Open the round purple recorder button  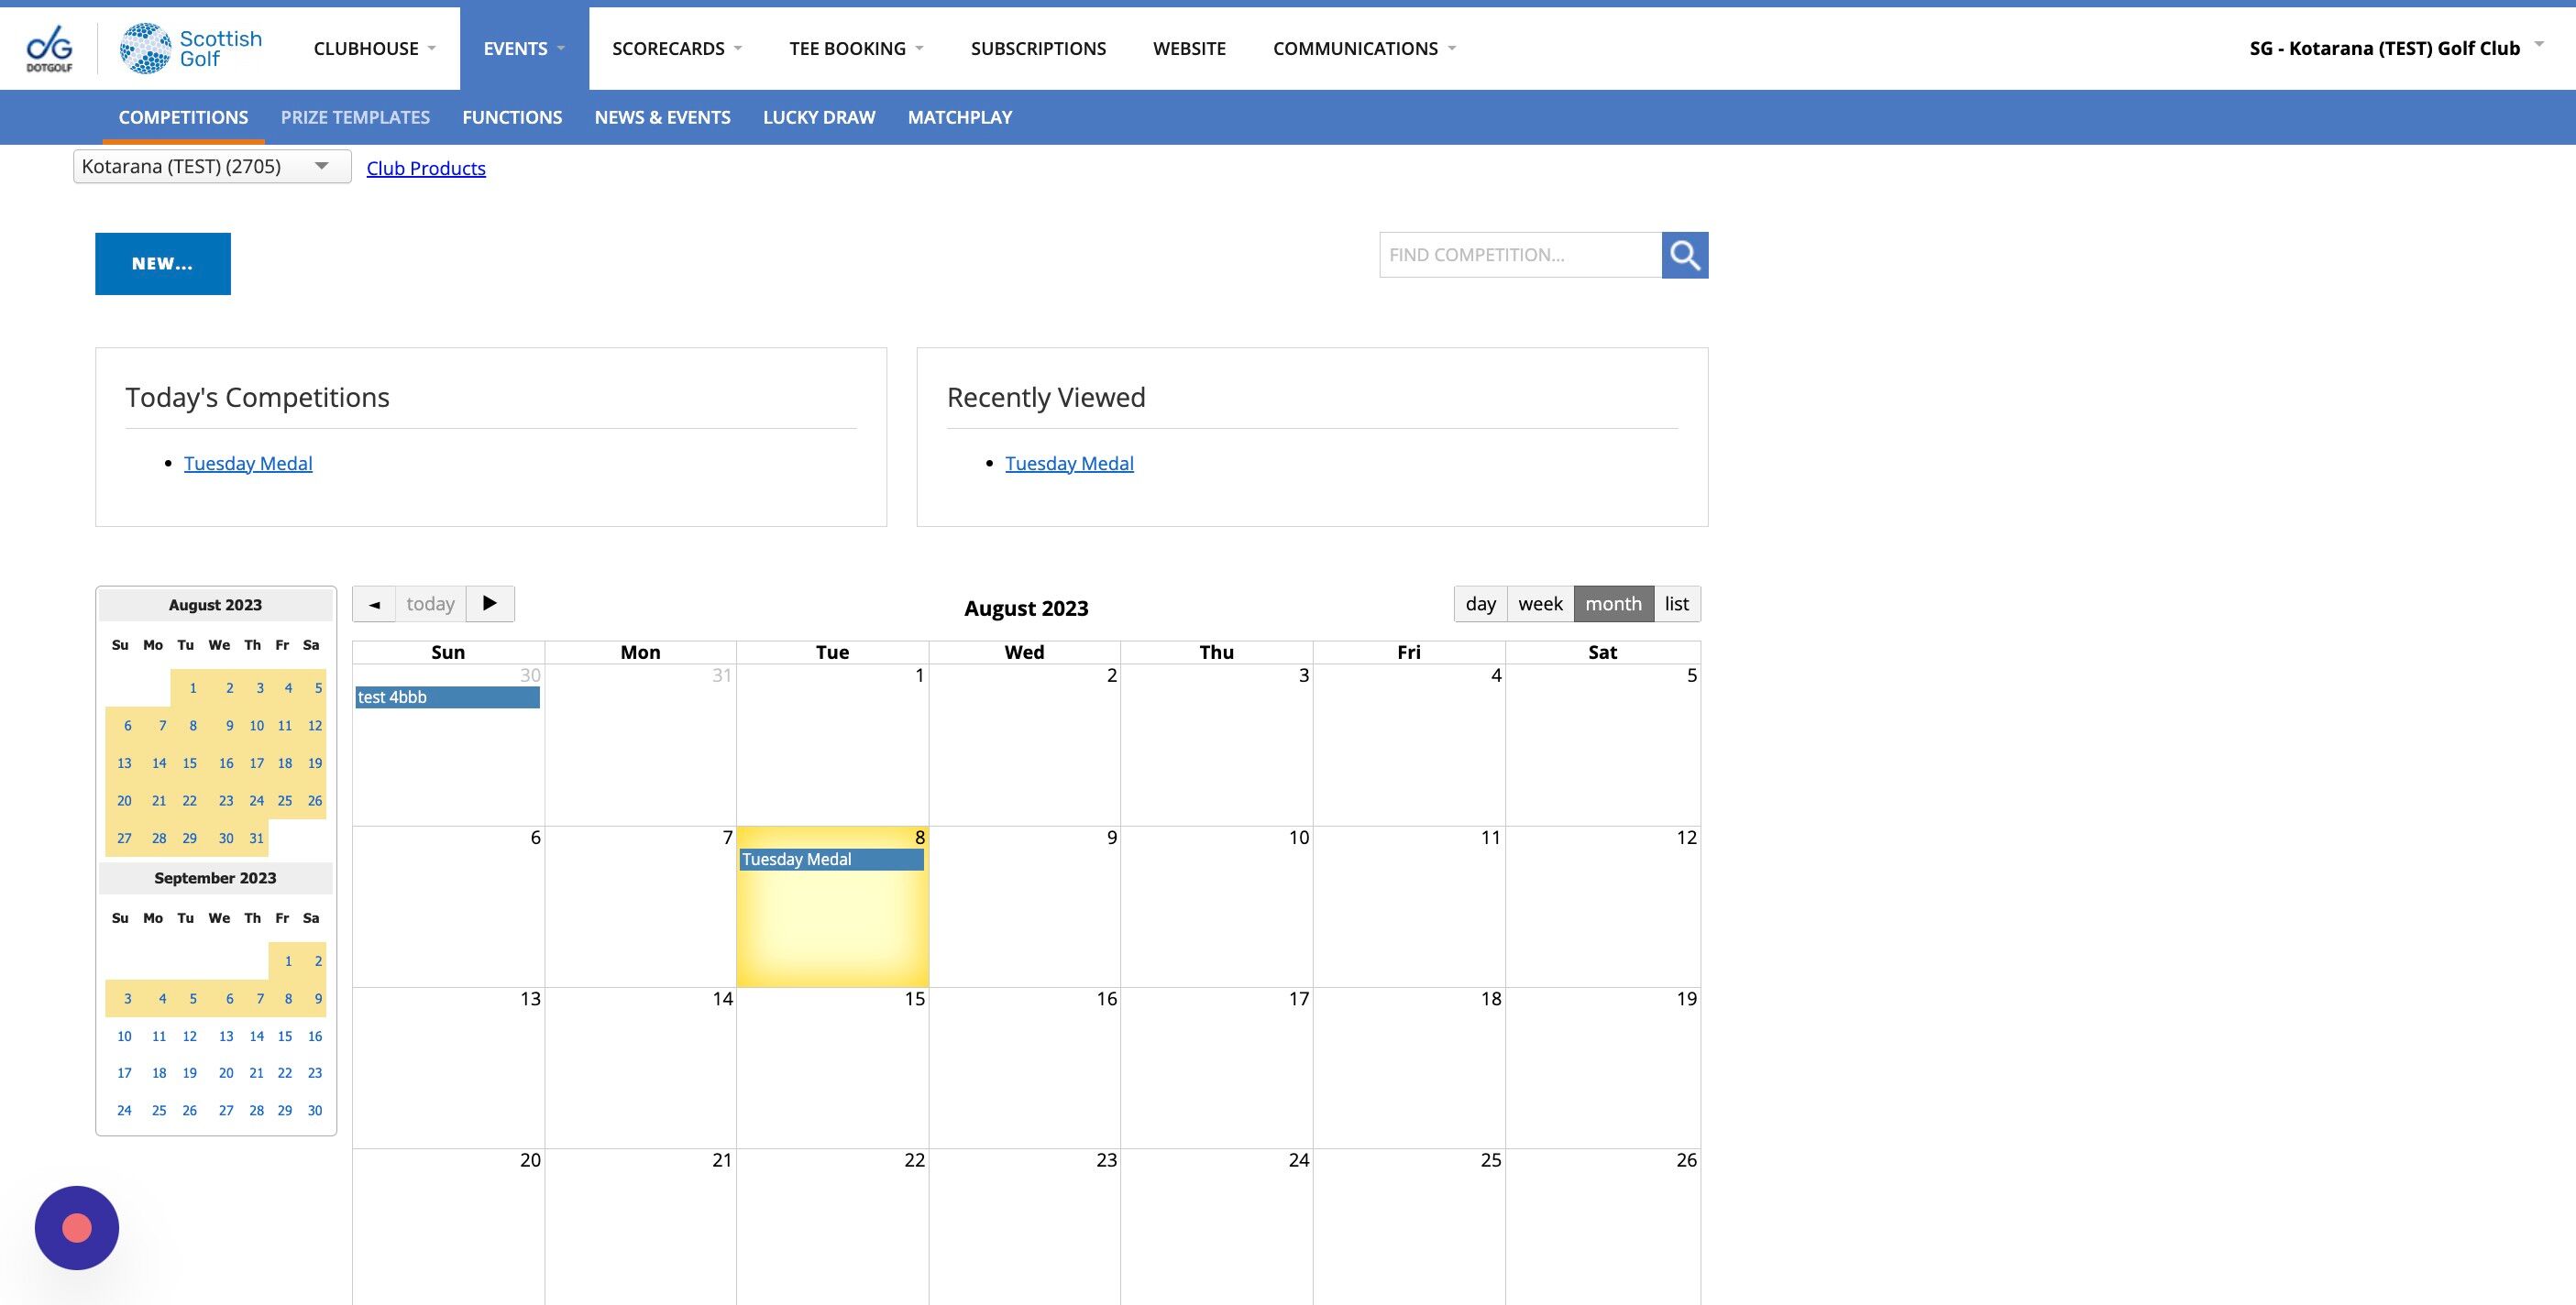point(77,1227)
